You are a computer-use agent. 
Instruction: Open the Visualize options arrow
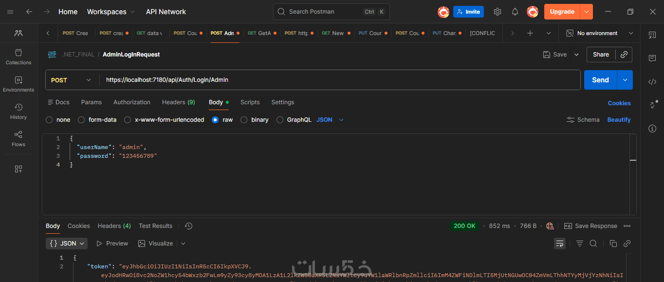[183, 244]
